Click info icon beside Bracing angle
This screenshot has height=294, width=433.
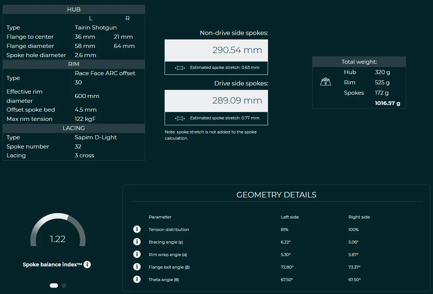tap(137, 242)
